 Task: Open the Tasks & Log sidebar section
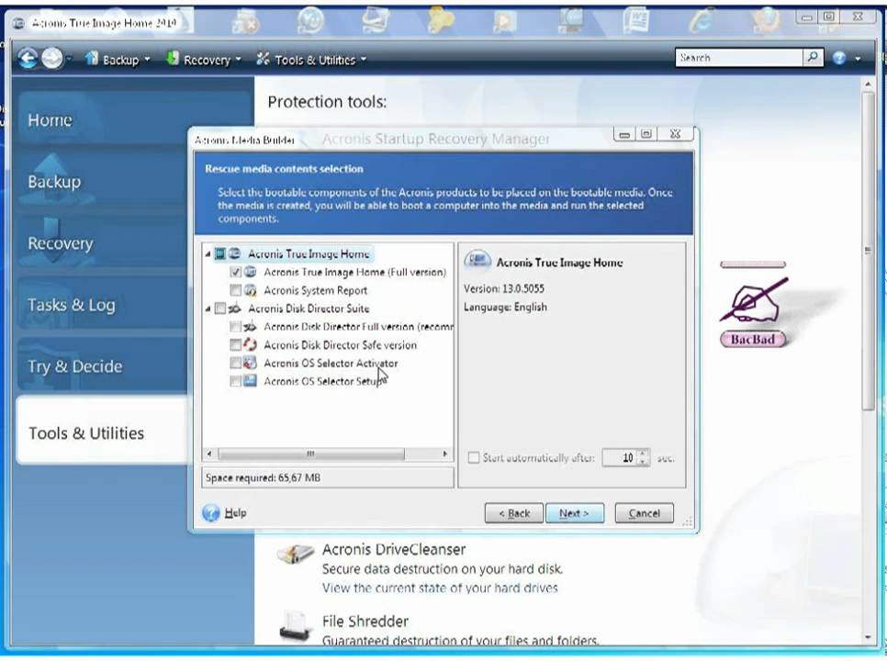click(104, 305)
